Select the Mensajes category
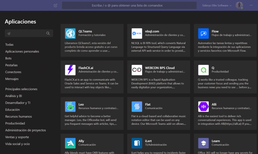 point(12,79)
